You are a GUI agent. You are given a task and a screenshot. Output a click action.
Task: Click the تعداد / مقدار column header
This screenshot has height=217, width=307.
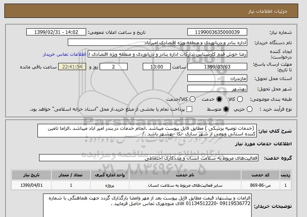click(71, 175)
